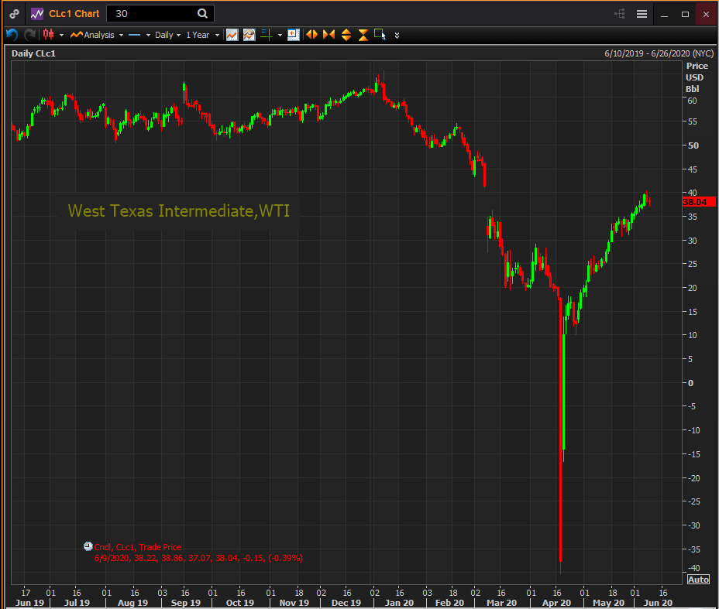This screenshot has width=719, height=609.
Task: Select the blue line drawing tool
Action: 134,35
